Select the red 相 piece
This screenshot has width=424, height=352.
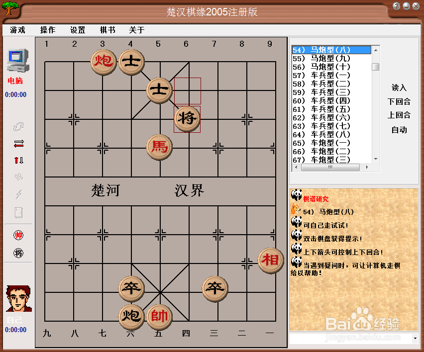pyautogui.click(x=271, y=261)
